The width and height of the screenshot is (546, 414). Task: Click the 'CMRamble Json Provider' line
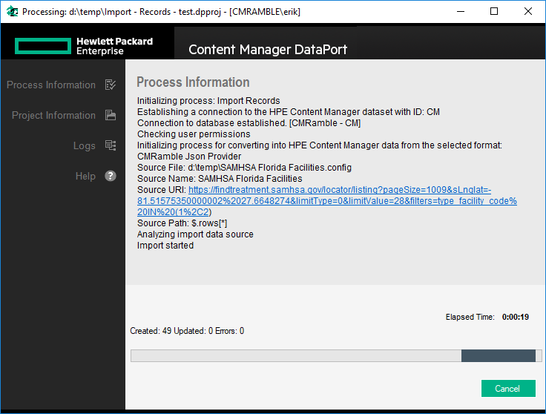click(189, 157)
